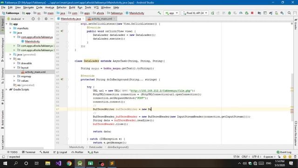The height and width of the screenshot is (168, 298).
Task: Click Attach Debugger to Android Process icon
Action: point(247,13)
